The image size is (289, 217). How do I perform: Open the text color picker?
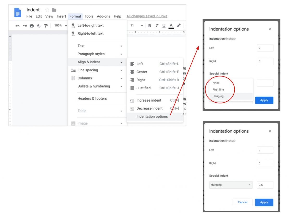pyautogui.click(x=171, y=26)
